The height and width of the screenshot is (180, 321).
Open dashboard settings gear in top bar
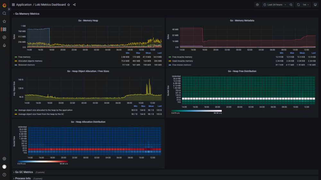[x=257, y=5]
